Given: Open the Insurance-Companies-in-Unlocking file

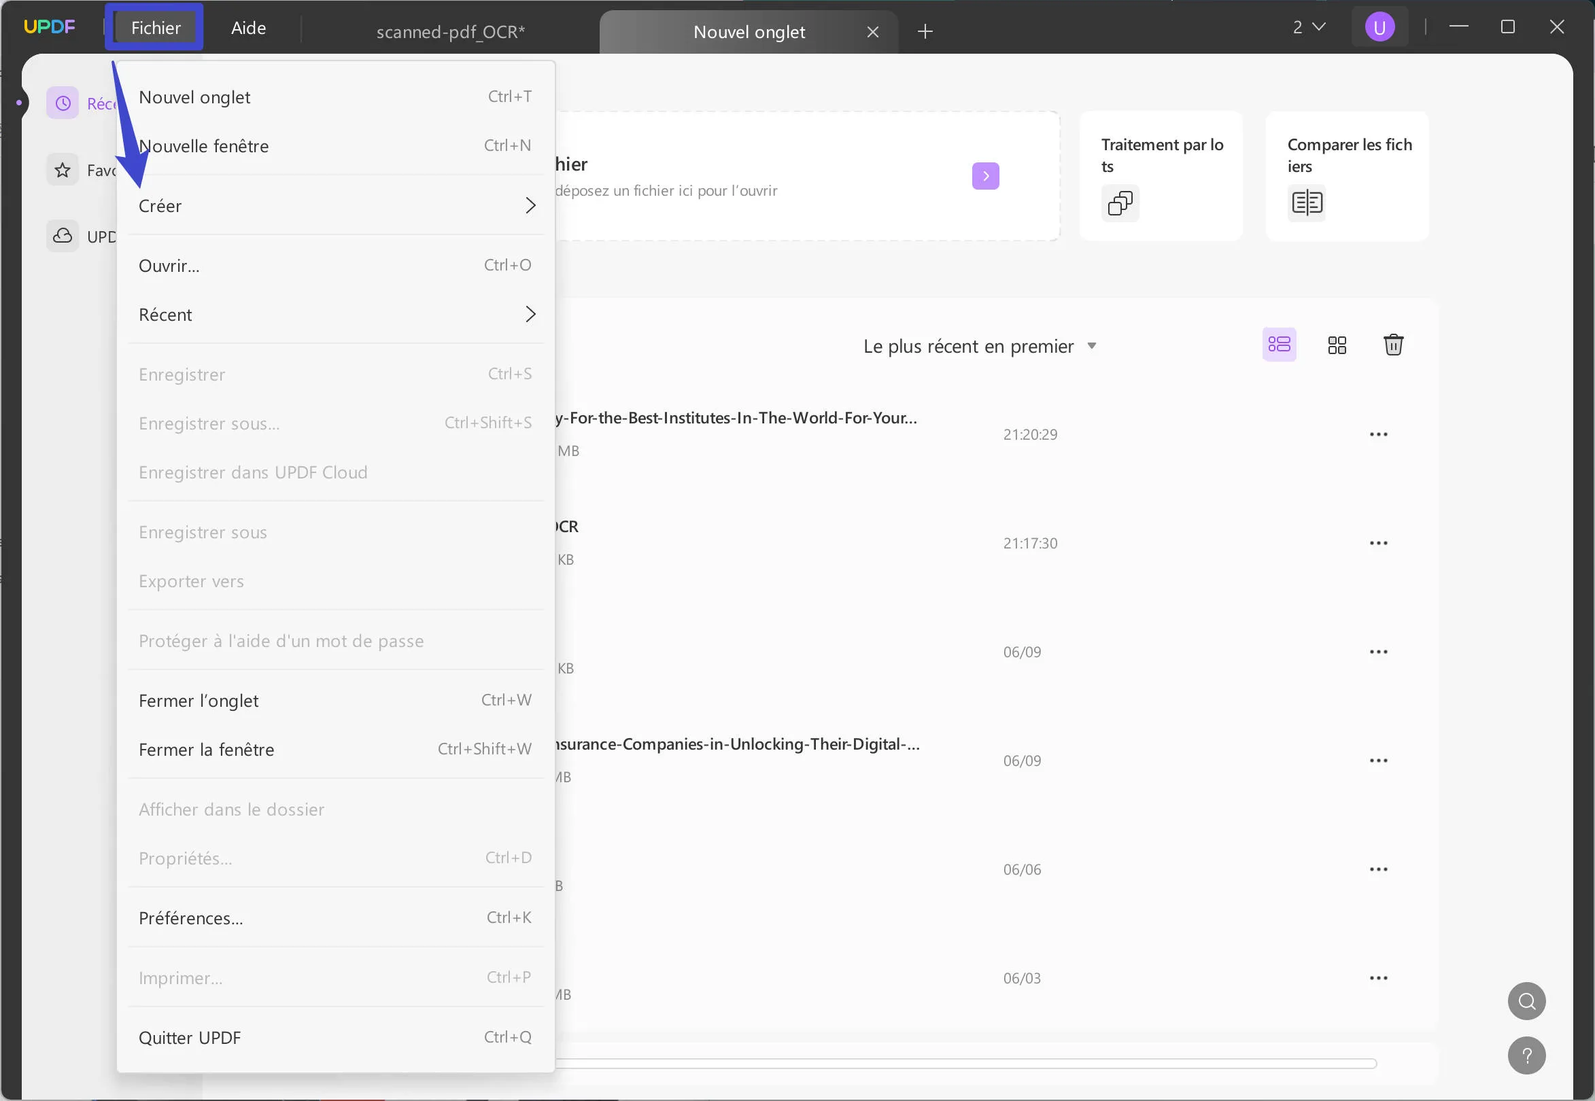Looking at the screenshot, I should pyautogui.click(x=737, y=744).
